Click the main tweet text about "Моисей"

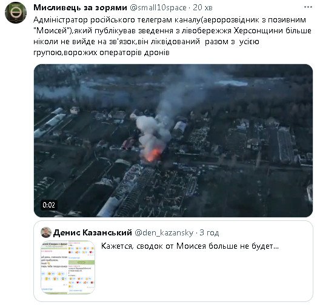[172, 36]
